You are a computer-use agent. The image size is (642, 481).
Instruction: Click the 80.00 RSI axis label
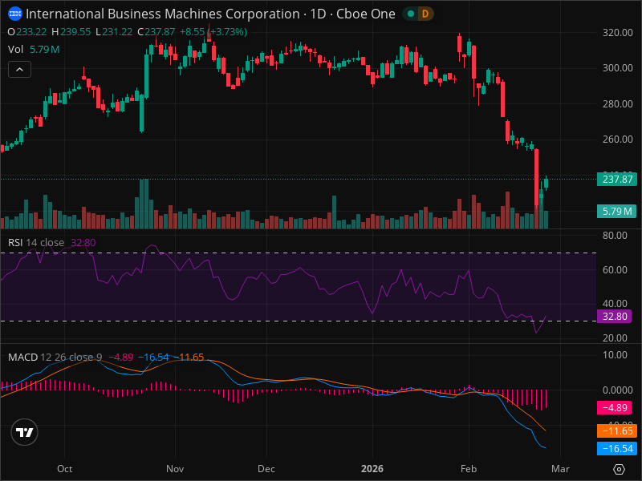tap(615, 235)
